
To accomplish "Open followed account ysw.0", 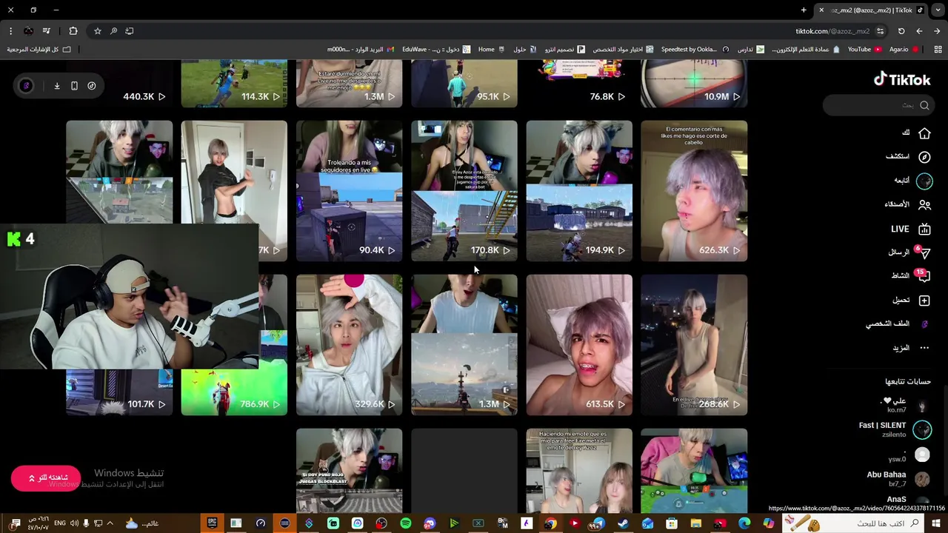I will [x=908, y=455].
